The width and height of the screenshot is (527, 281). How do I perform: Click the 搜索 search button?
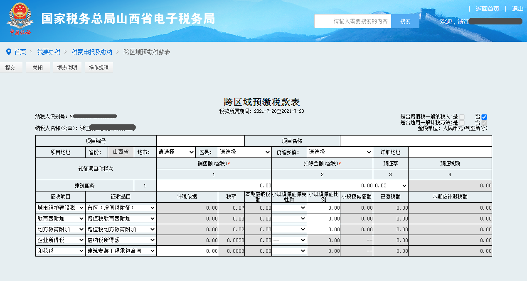[404, 21]
